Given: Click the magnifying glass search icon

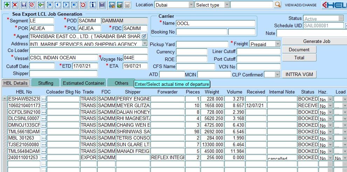Looking at the screenshot, I should click(278, 5).
